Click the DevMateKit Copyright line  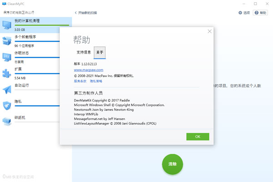click(102, 100)
